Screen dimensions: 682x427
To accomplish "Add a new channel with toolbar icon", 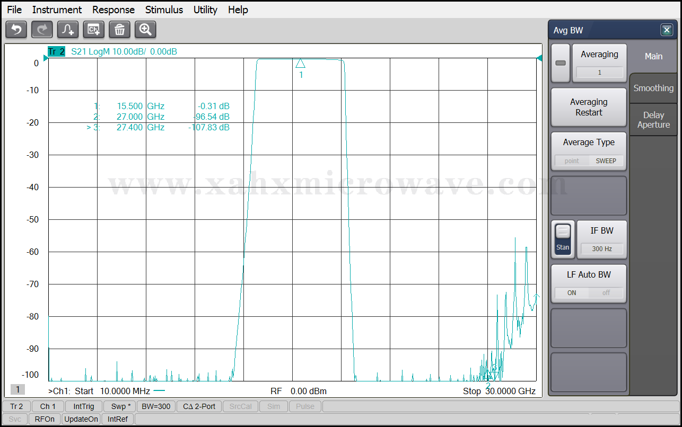I will point(94,30).
